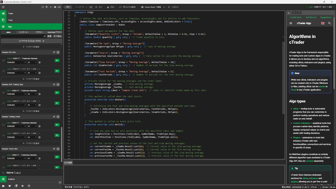Open settings gear of Sample RSI cBot local instance
The height and width of the screenshot is (189, 336).
[x=39, y=63]
